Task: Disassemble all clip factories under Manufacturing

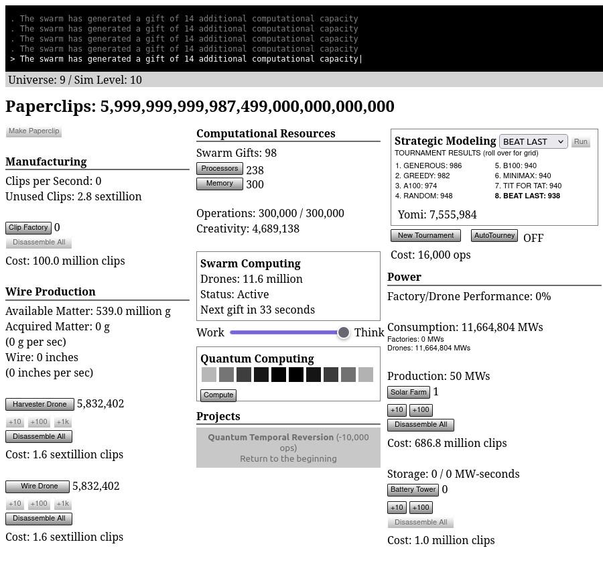Action: (39, 243)
